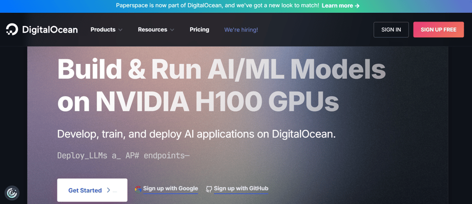Click the SIGN IN button
Viewport: 472px width, 204px height.
pyautogui.click(x=391, y=30)
